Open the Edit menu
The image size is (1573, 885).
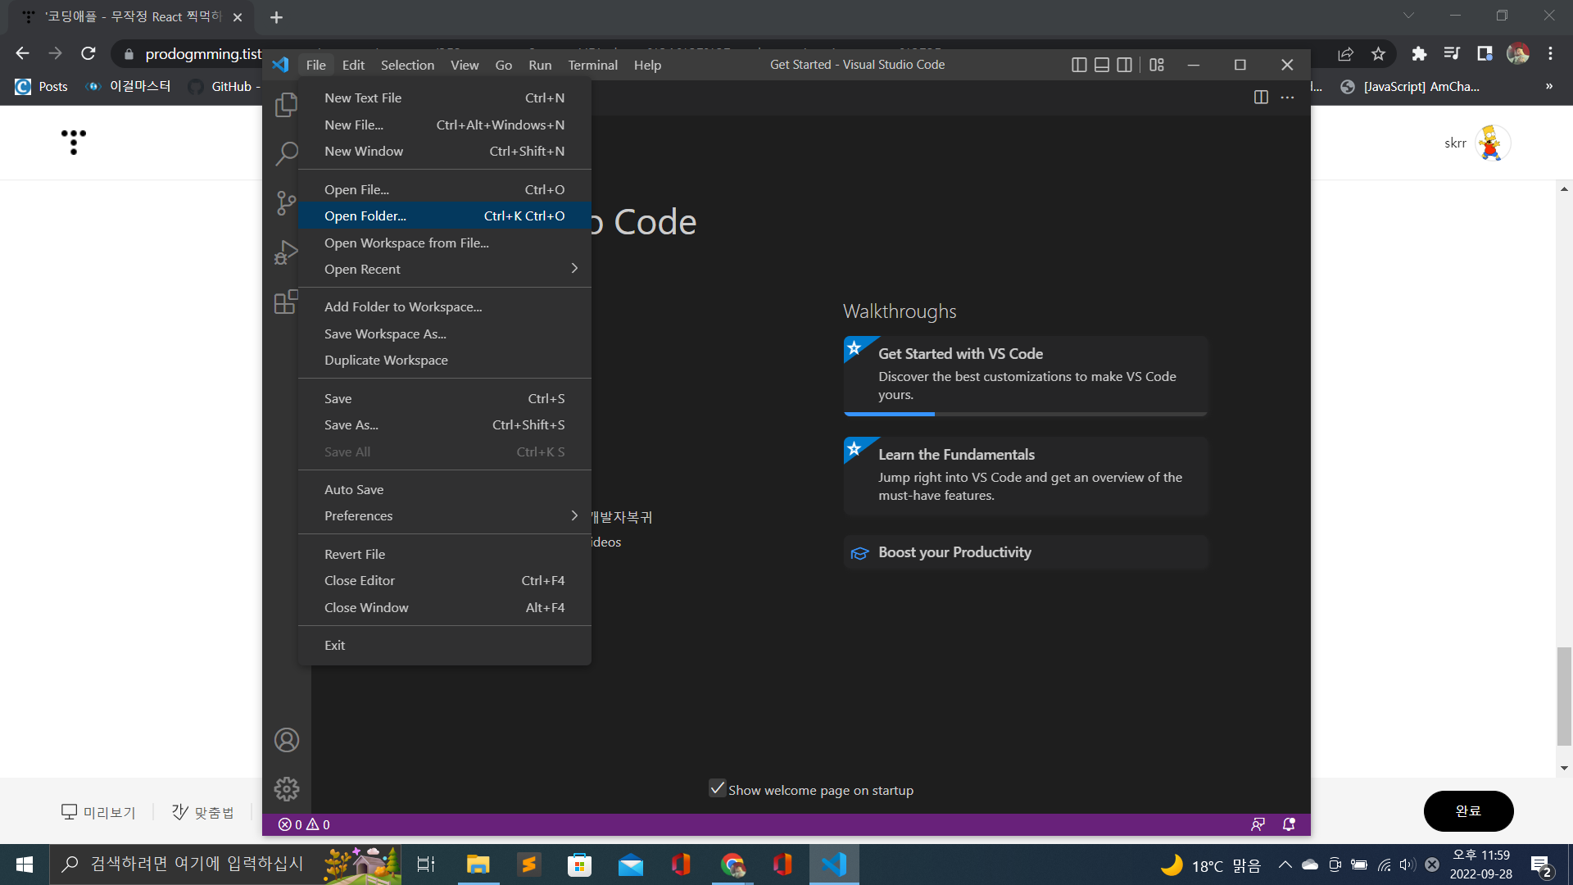click(x=353, y=65)
